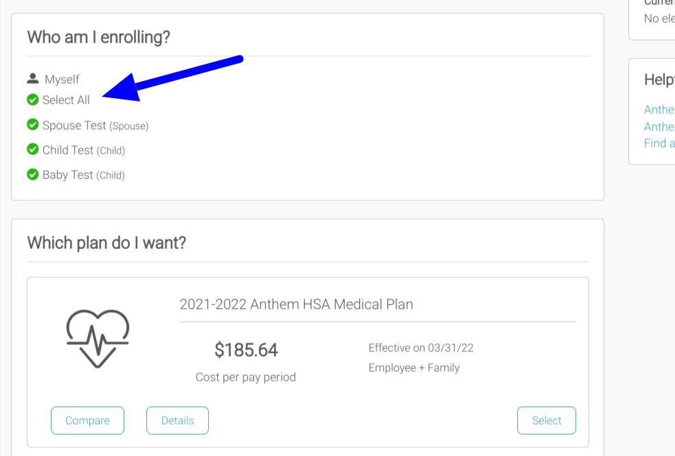This screenshot has width=675, height=456.
Task: Click the "Who am I enrolling?" heading
Action: (98, 37)
